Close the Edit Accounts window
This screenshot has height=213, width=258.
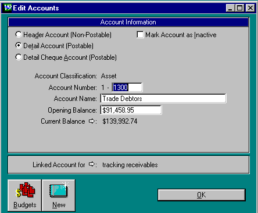point(250,8)
